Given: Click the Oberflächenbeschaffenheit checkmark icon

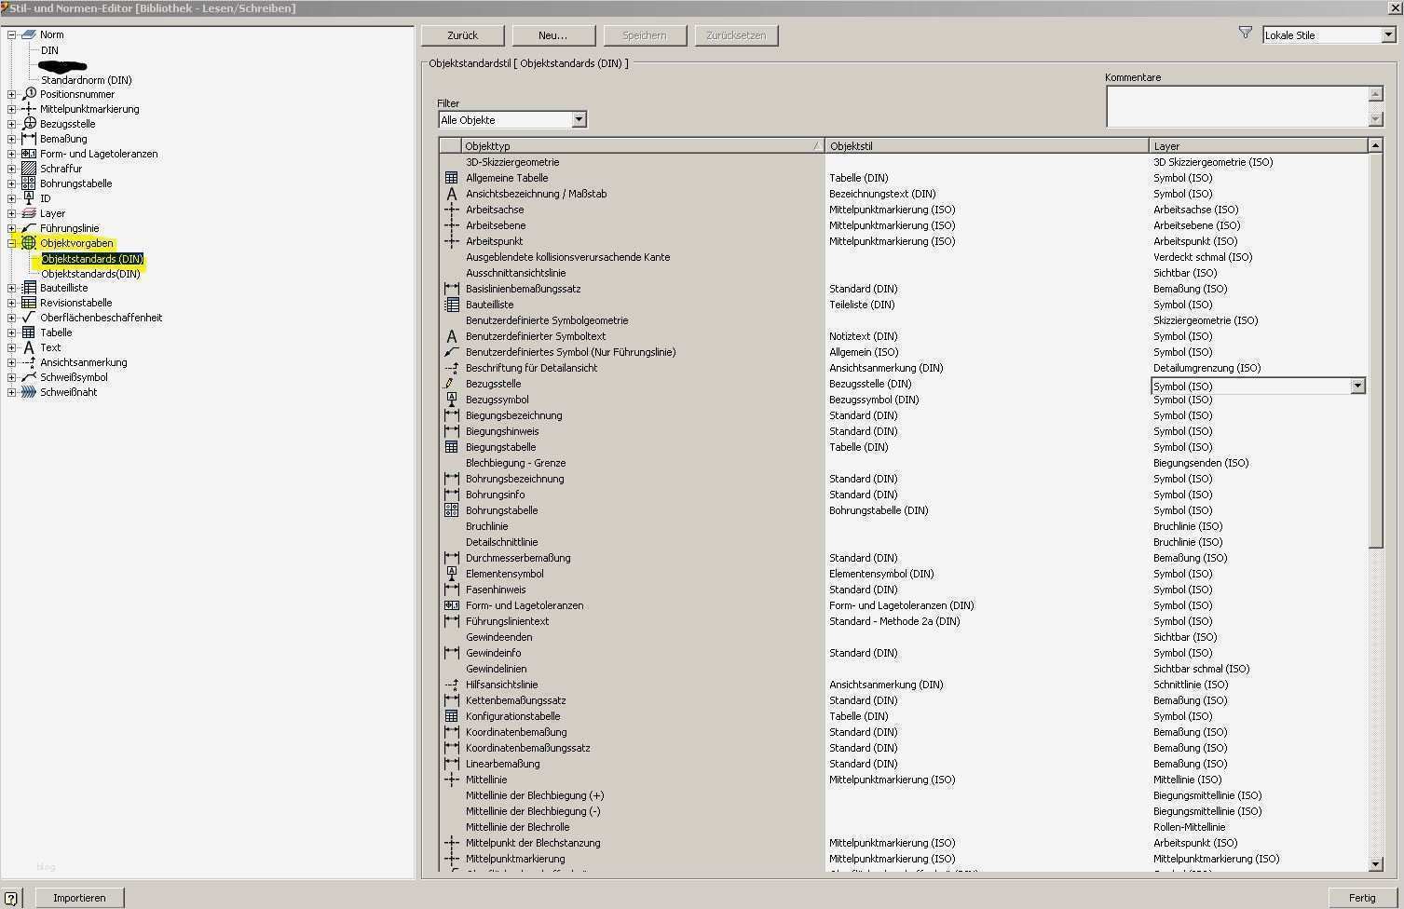Looking at the screenshot, I should point(29,318).
